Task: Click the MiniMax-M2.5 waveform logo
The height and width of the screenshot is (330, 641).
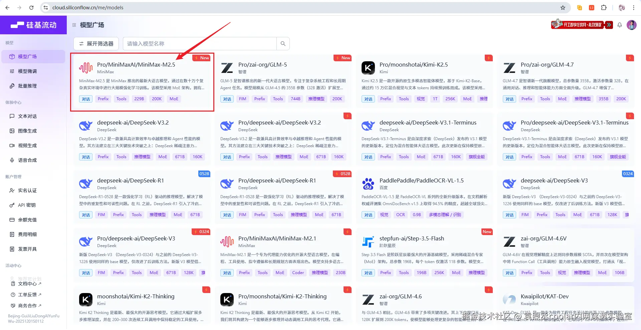Action: tap(86, 68)
